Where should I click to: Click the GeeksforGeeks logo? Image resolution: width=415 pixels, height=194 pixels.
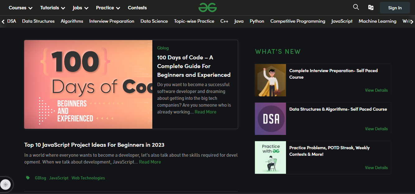click(208, 7)
